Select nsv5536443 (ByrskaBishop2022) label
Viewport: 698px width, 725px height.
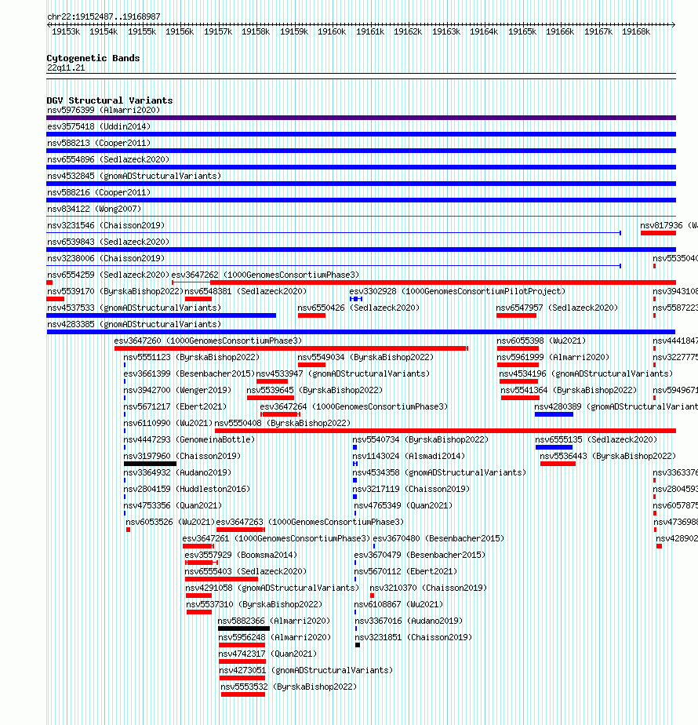(x=608, y=457)
